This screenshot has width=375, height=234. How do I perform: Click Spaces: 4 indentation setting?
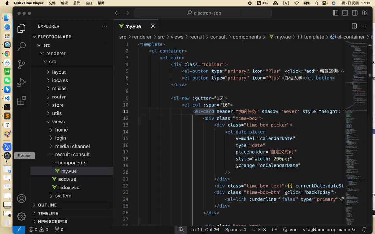coord(235,230)
